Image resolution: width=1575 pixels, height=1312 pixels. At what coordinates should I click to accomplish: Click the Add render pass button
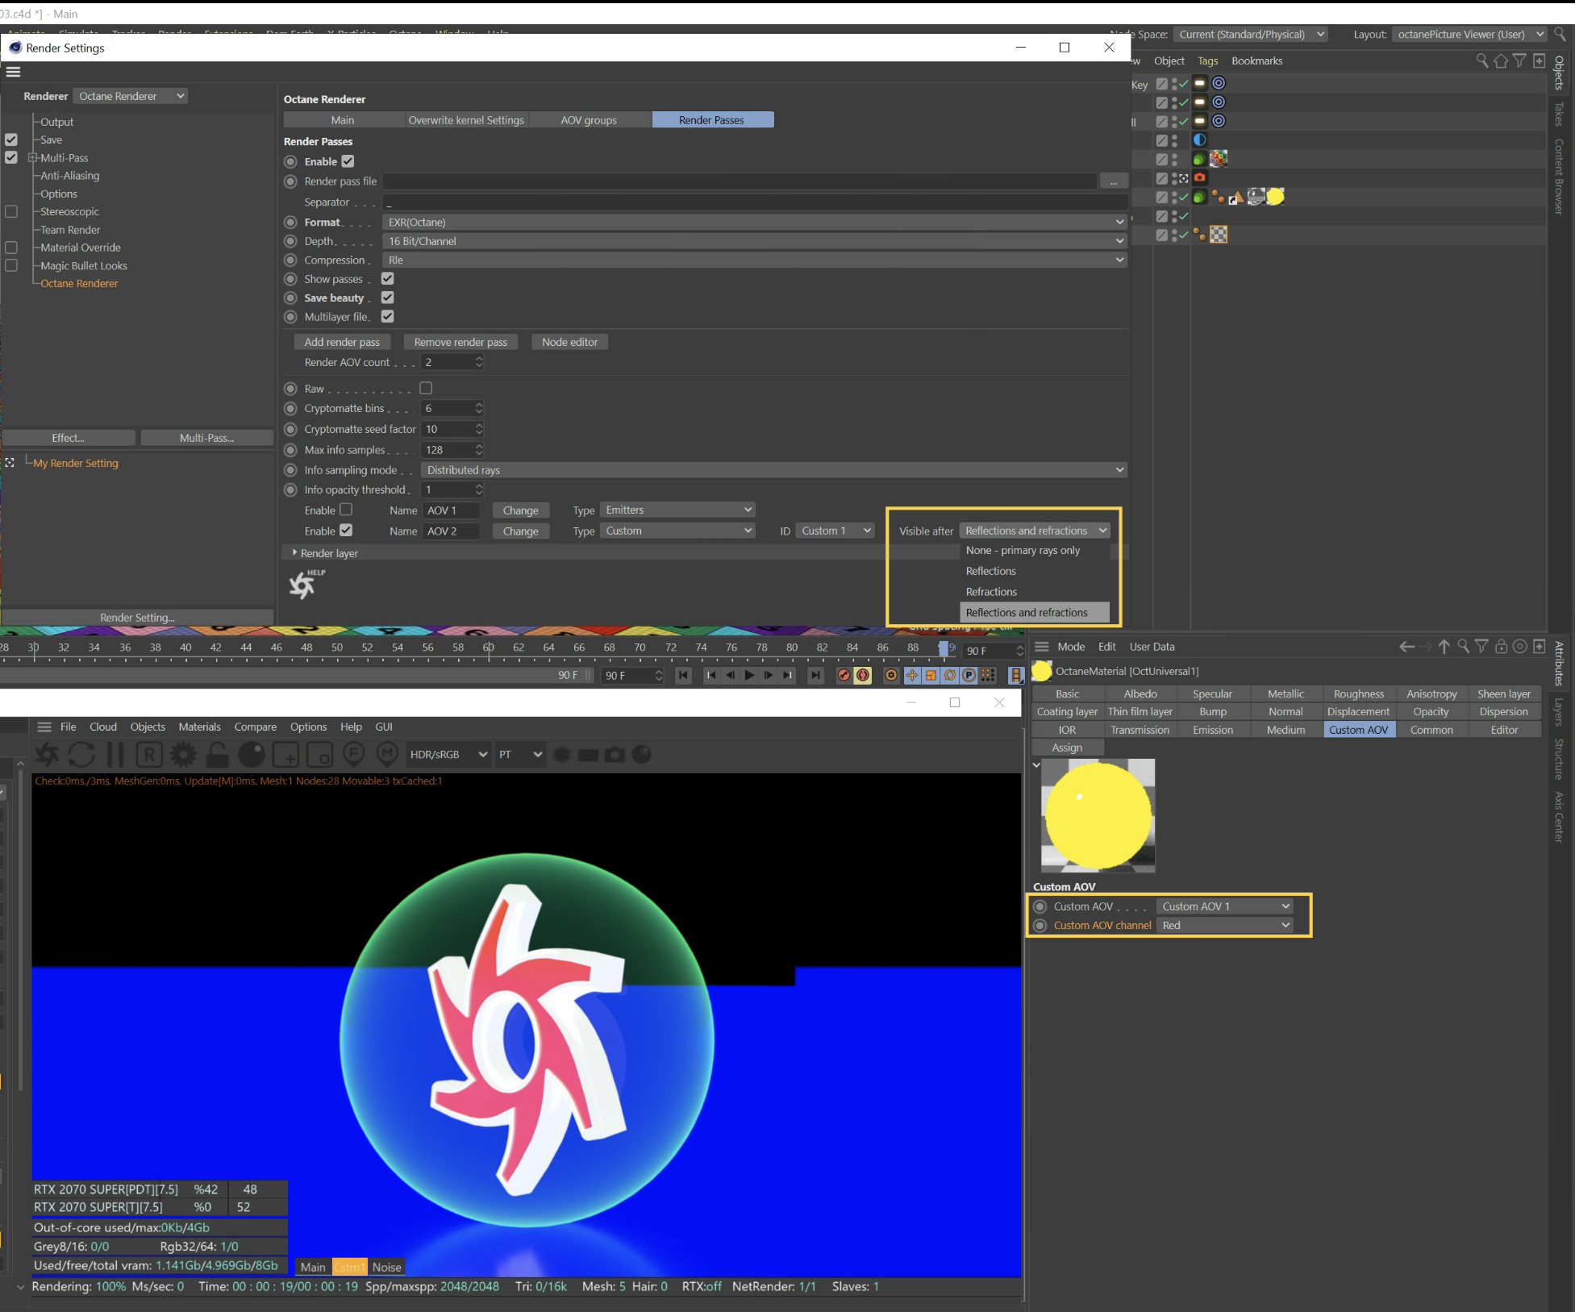(x=342, y=342)
